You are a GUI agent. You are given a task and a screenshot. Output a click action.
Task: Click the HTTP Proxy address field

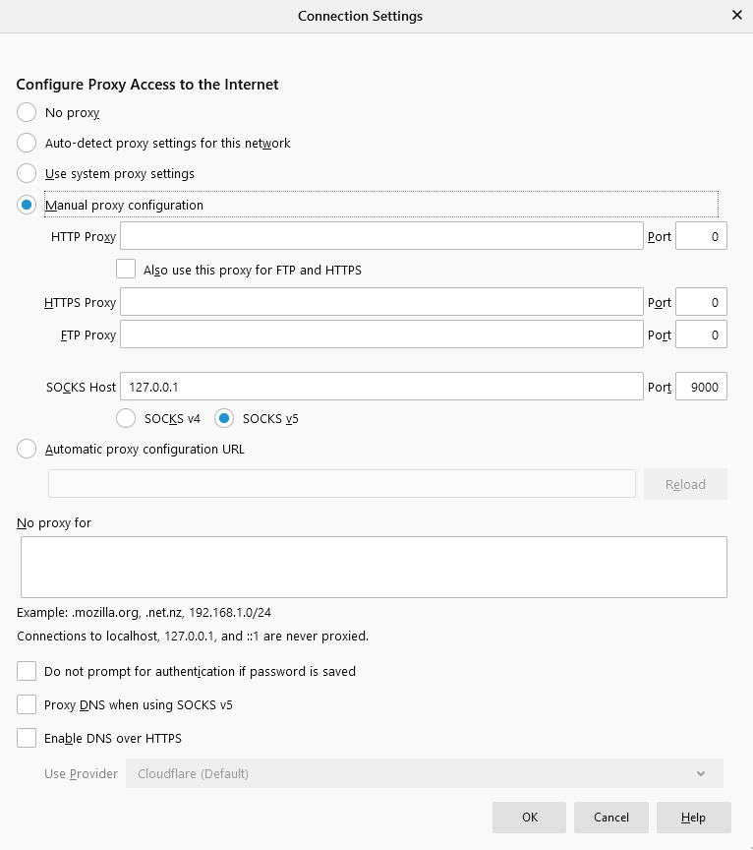tap(381, 236)
